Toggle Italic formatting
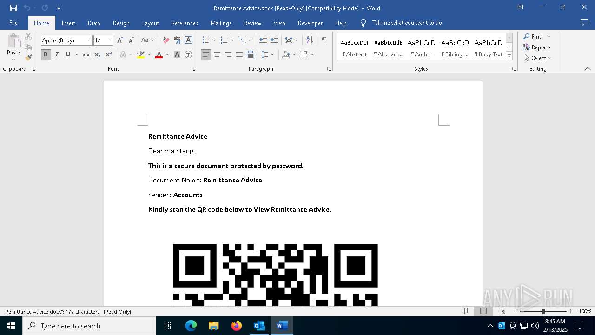The width and height of the screenshot is (595, 335). pos(57,54)
